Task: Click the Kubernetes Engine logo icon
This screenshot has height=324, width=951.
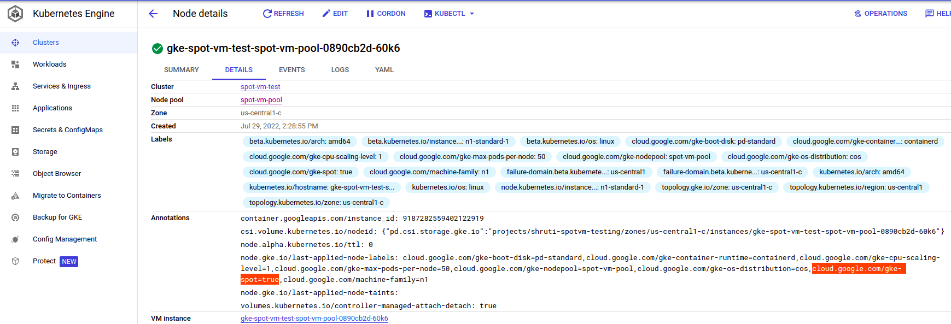Action: pyautogui.click(x=15, y=14)
